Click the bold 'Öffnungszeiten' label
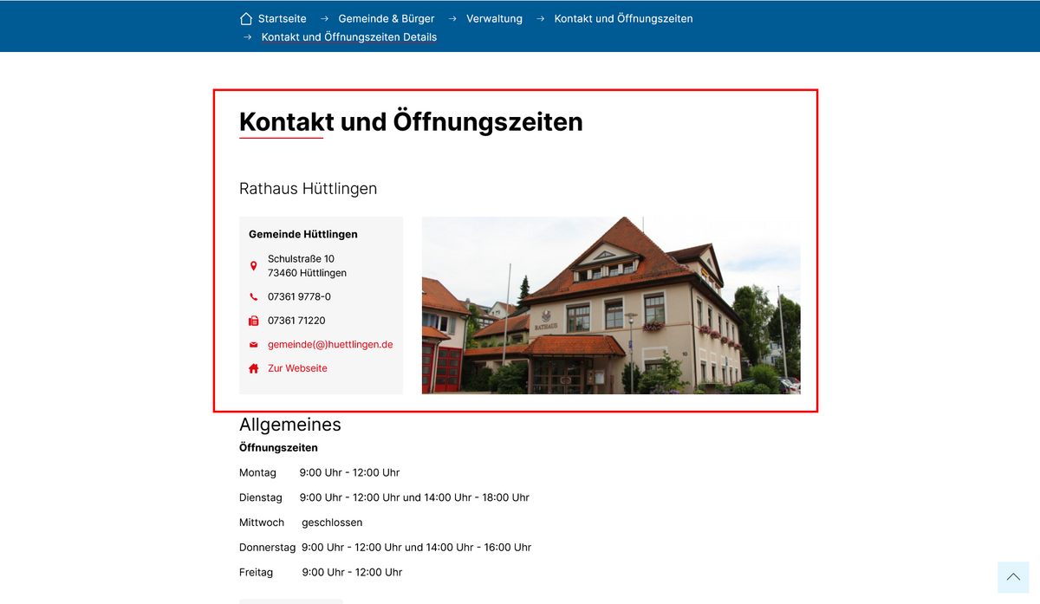1040x604 pixels. (x=278, y=448)
